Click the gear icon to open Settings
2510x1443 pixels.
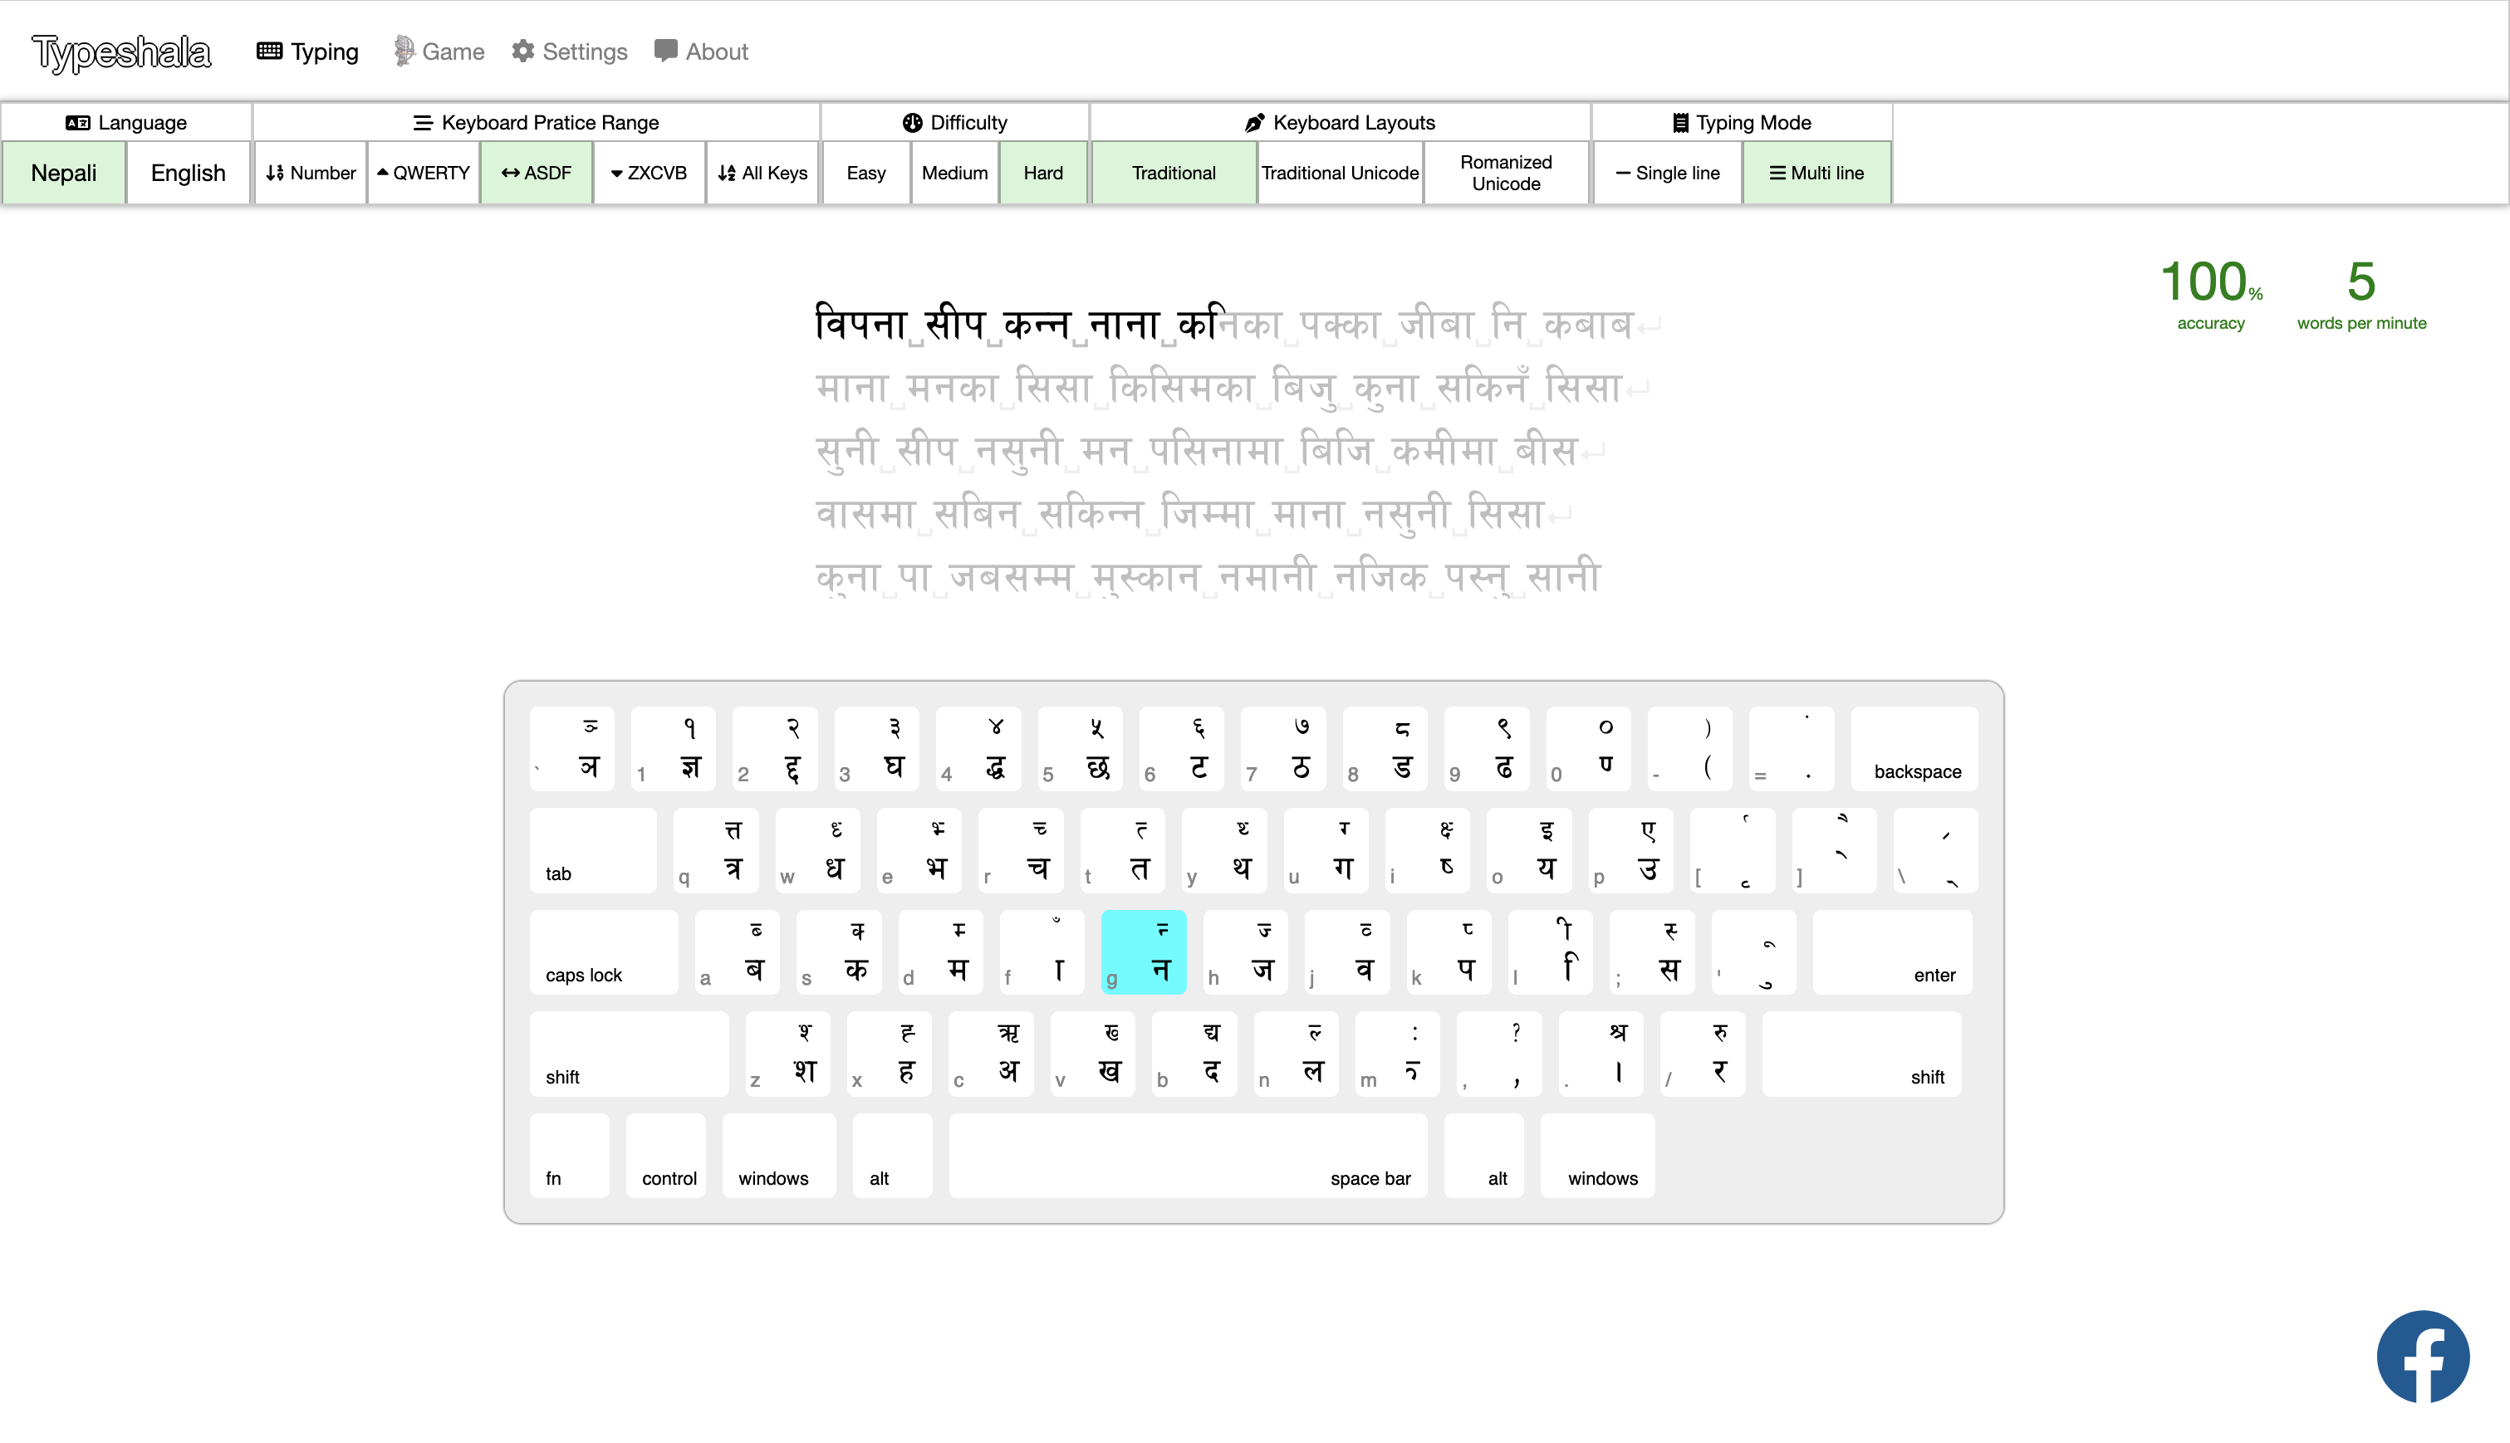(523, 51)
